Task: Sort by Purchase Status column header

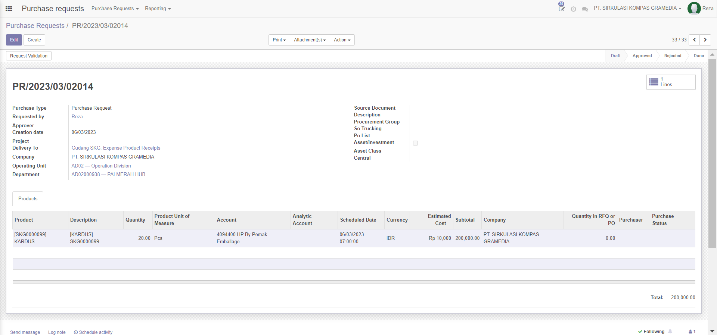Action: 673,220
